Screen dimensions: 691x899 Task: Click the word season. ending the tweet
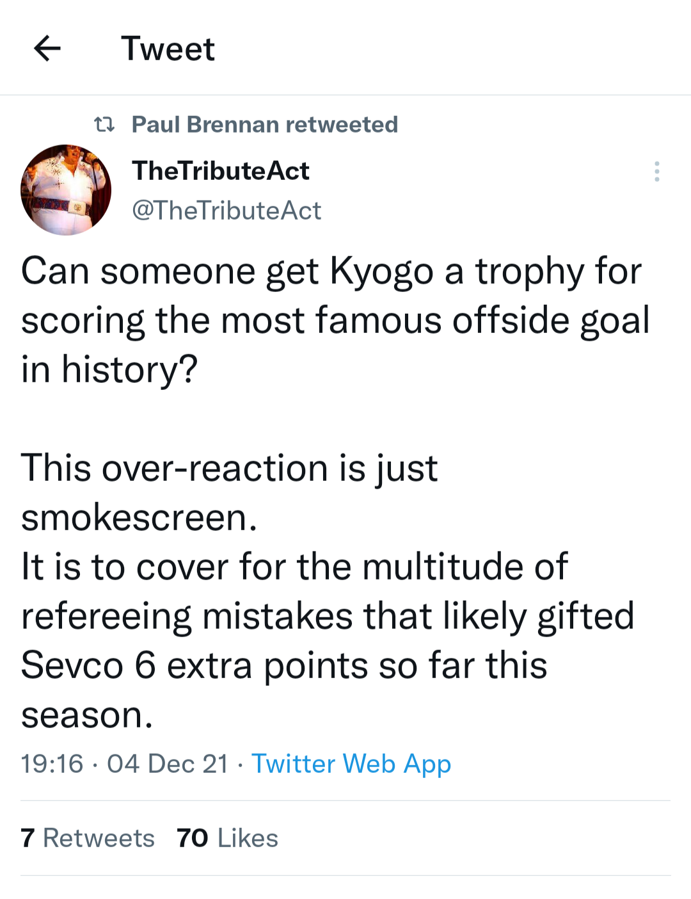87,715
